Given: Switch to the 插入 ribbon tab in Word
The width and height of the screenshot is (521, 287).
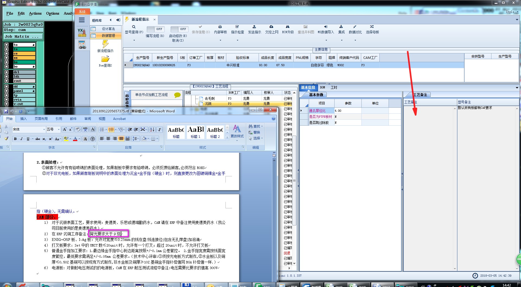Looking at the screenshot, I should click(x=24, y=119).
